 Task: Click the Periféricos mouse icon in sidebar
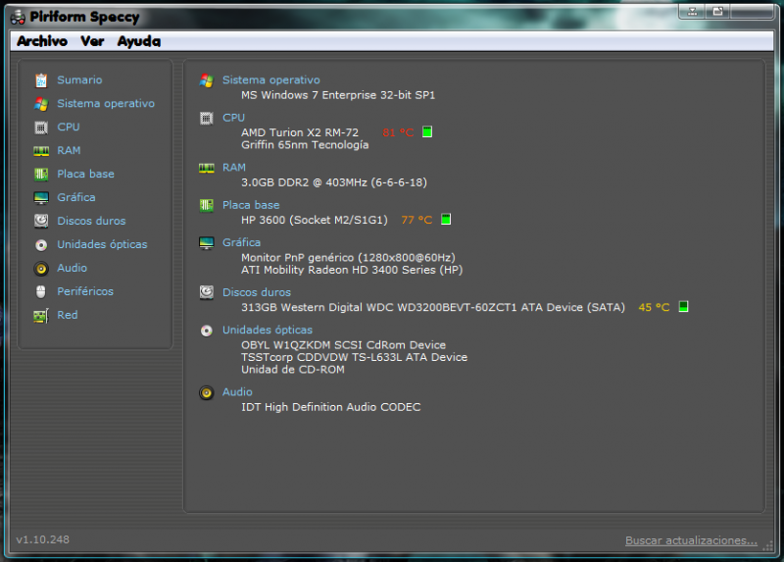pos(41,291)
